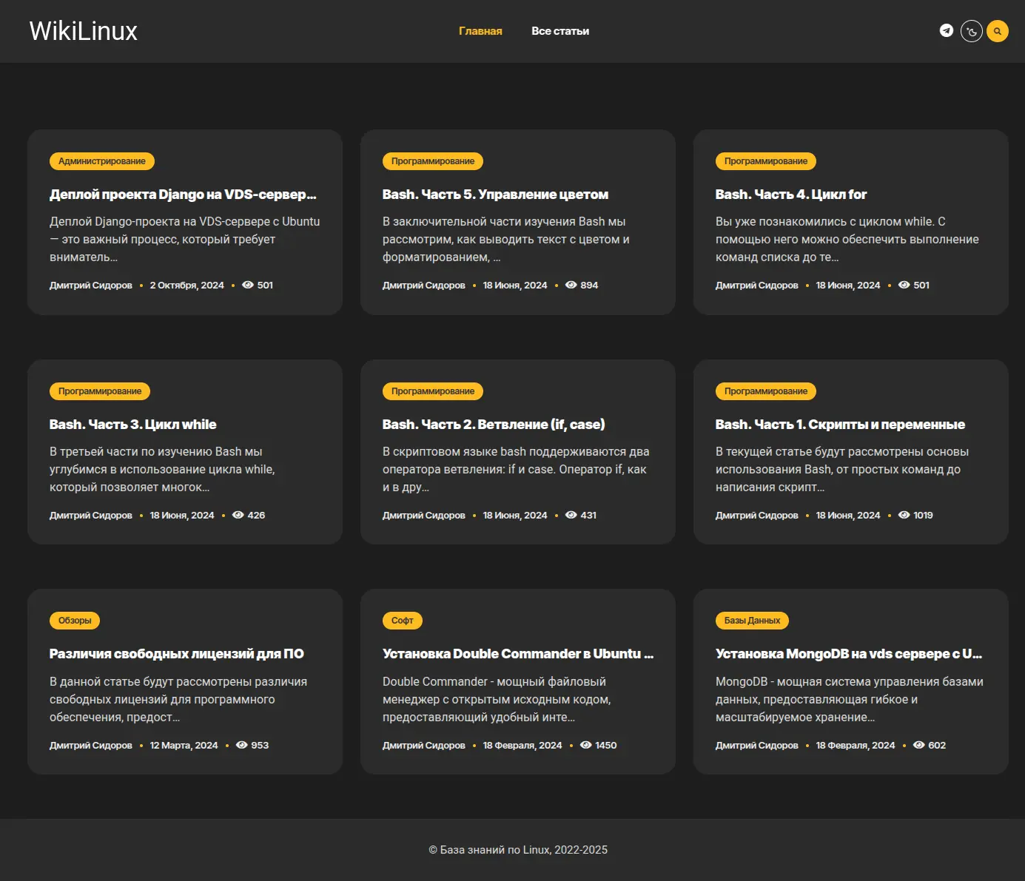Open the Telegram channel icon
The image size is (1025, 881).
[946, 30]
